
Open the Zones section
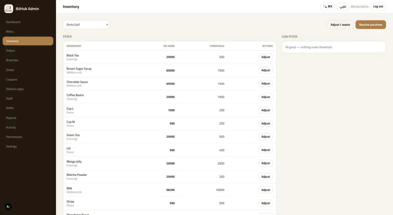pyautogui.click(x=28, y=70)
